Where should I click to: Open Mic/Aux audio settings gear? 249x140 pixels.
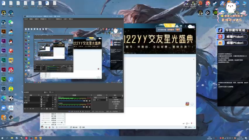coord(90,101)
